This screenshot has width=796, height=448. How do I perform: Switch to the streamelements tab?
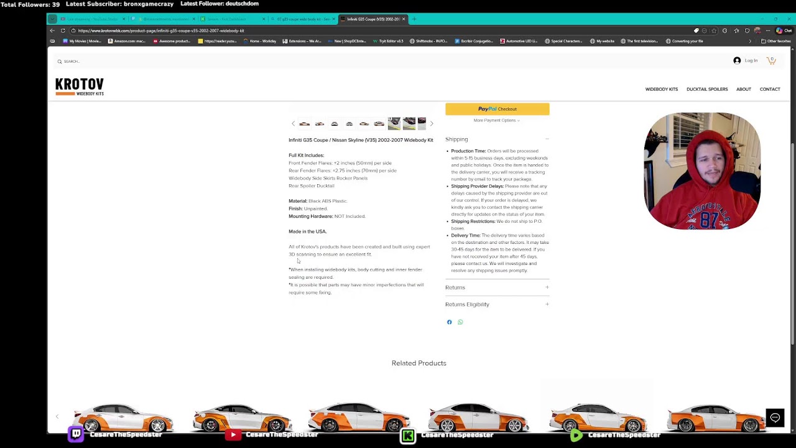[163, 19]
